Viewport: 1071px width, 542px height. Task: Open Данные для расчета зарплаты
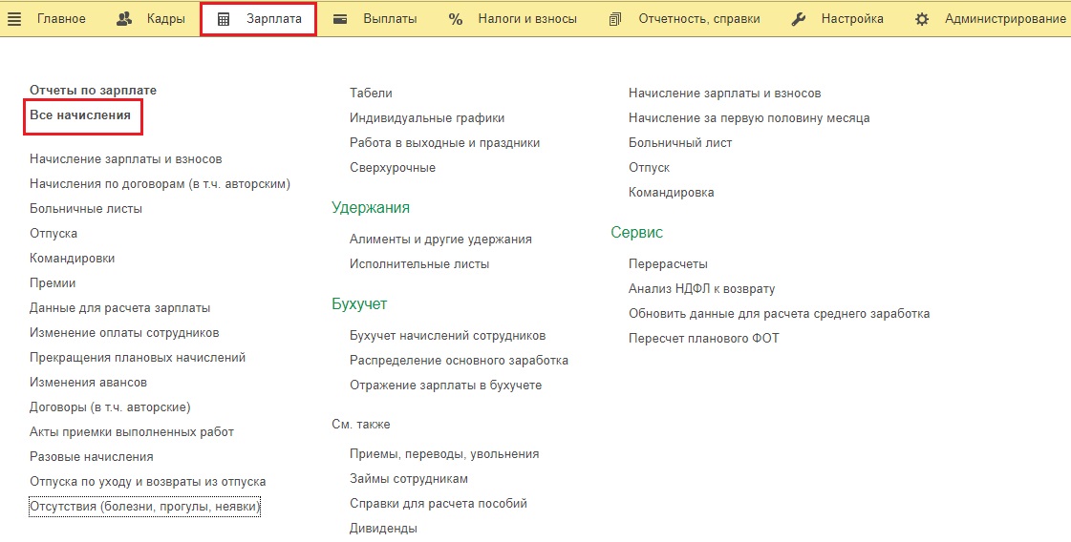pos(120,308)
